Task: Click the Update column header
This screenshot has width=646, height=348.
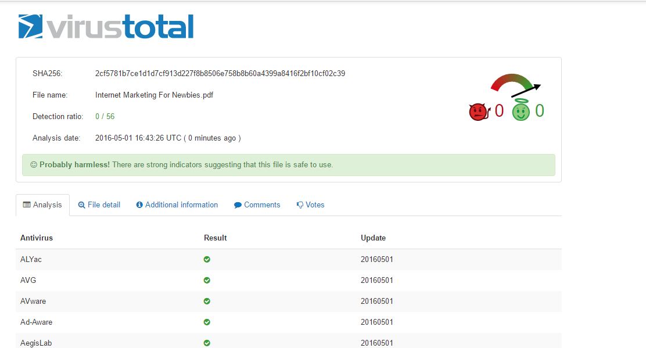Action: pyautogui.click(x=374, y=238)
